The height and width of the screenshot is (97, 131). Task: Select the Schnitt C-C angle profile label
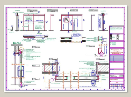pos(12,32)
